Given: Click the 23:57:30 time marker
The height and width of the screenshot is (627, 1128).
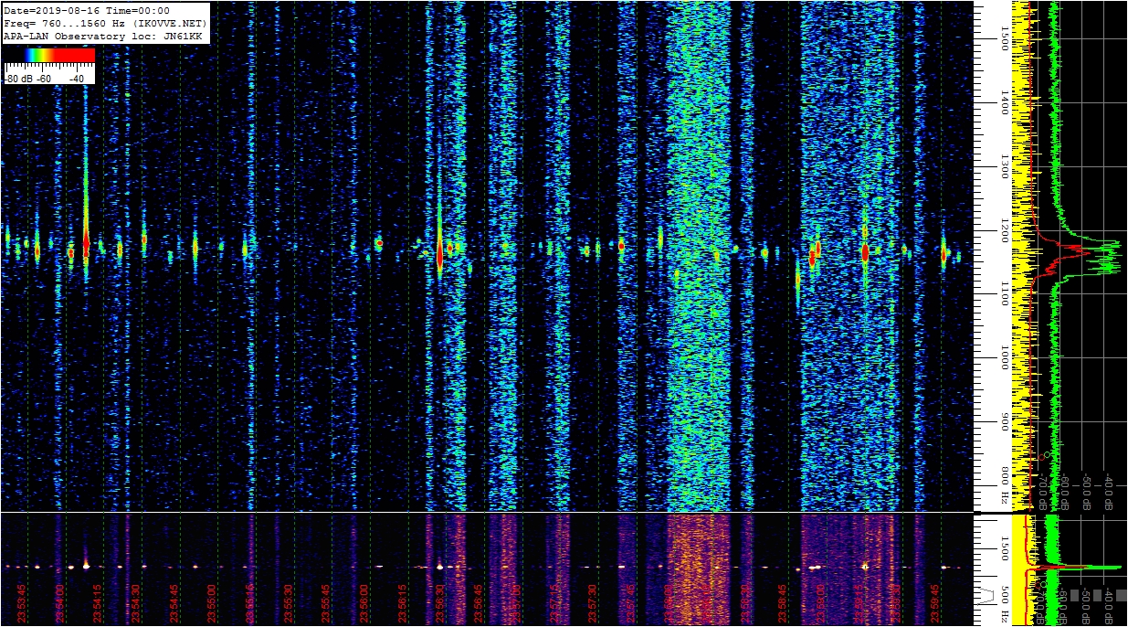Looking at the screenshot, I should pyautogui.click(x=593, y=603).
